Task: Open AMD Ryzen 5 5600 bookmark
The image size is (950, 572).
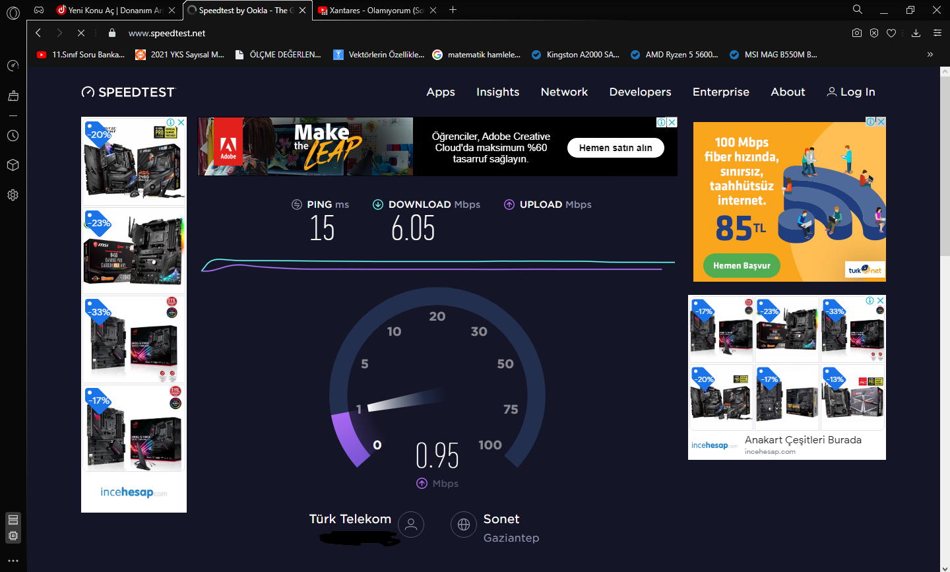Action: [x=674, y=55]
